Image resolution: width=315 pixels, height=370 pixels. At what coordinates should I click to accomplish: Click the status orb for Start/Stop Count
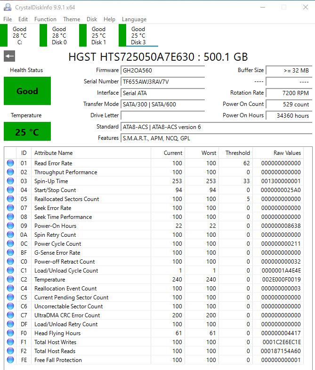tap(10, 190)
